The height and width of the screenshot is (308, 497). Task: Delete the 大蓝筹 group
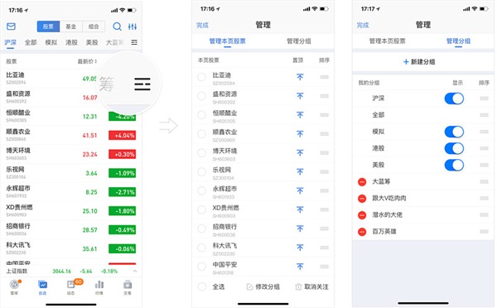pos(362,181)
